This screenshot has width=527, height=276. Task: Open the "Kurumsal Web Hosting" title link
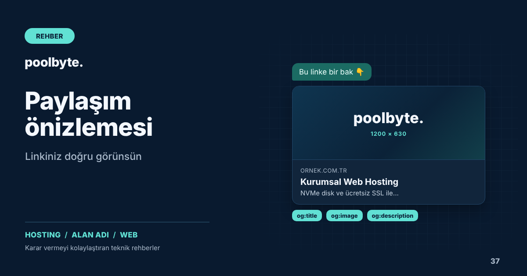349,182
